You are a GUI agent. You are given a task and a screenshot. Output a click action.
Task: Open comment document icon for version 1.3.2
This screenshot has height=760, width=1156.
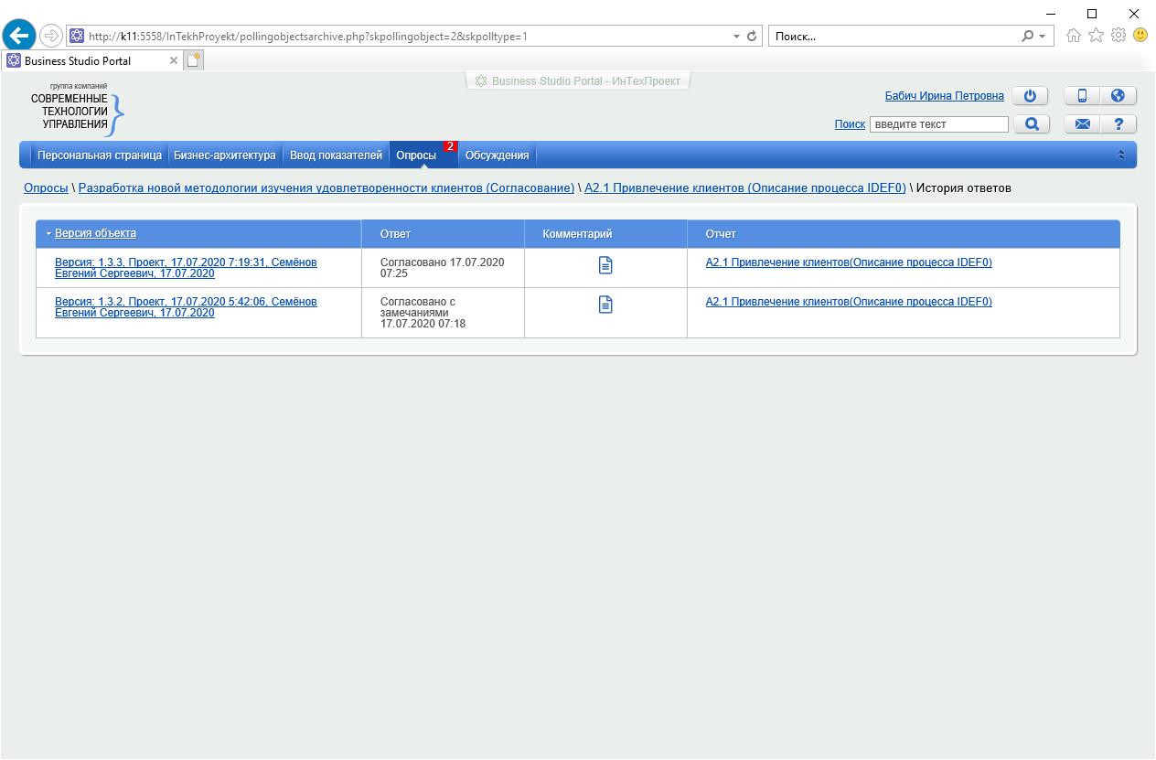605,305
